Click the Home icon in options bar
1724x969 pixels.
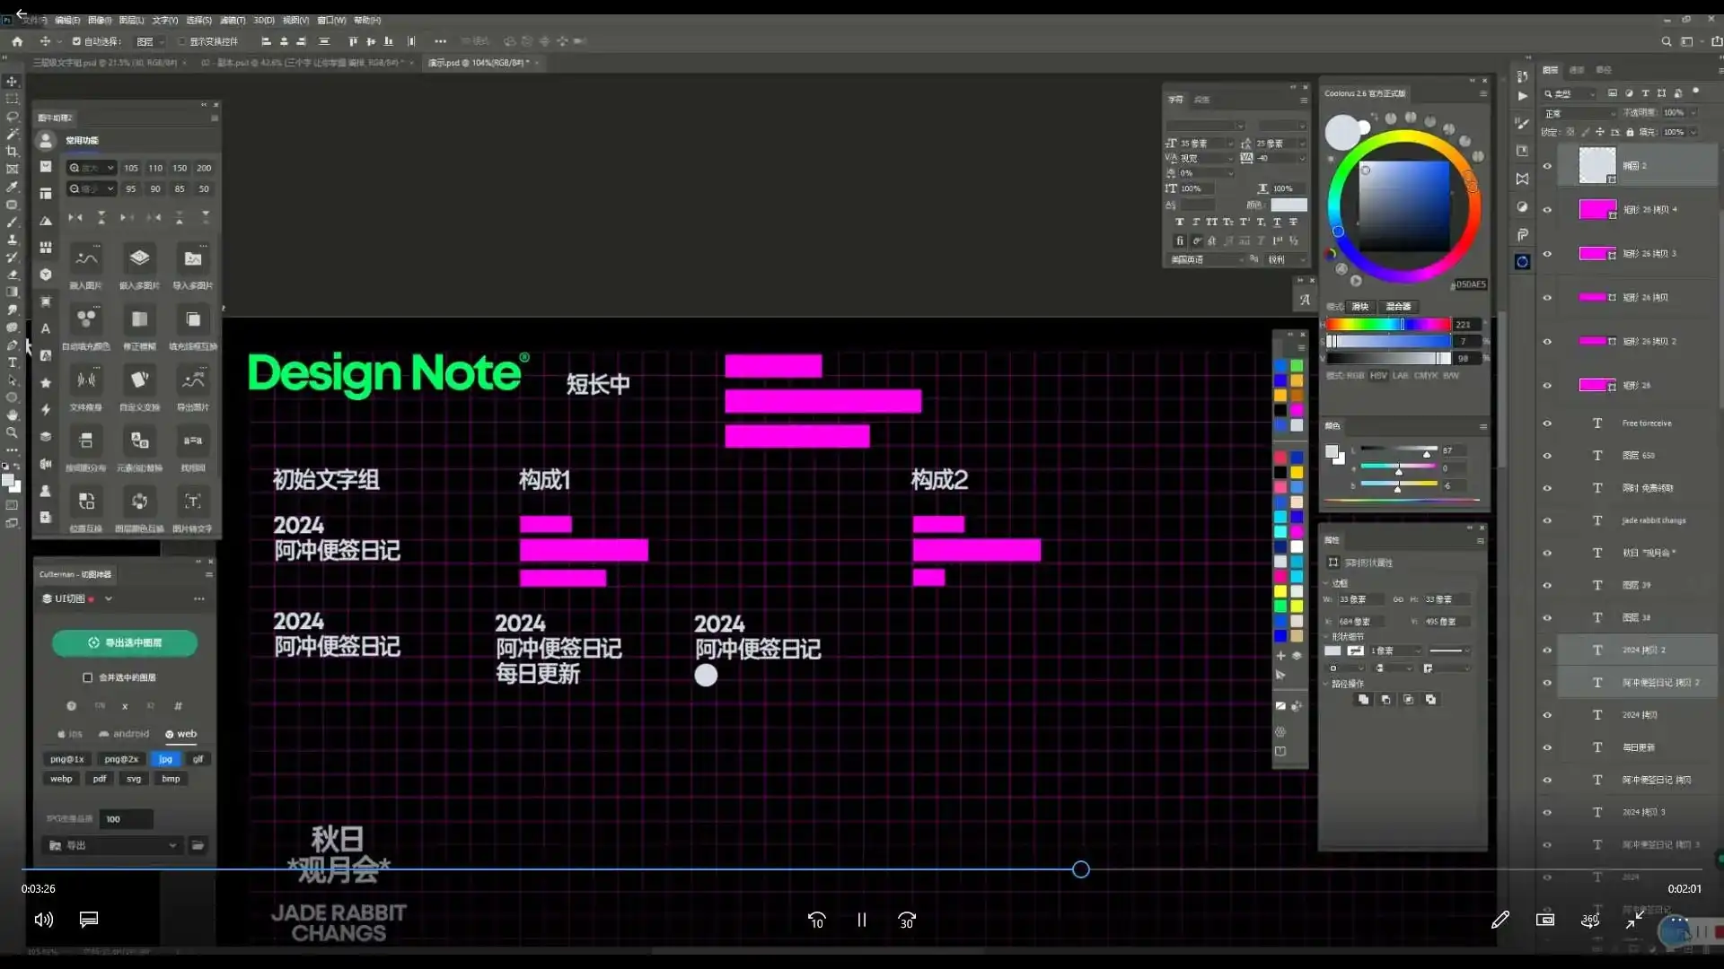tap(17, 41)
